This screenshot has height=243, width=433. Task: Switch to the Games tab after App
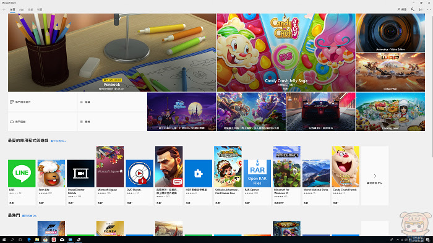coord(31,9)
